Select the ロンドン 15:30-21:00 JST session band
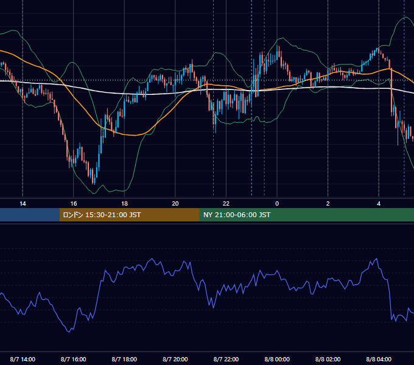The width and height of the screenshot is (414, 365). point(129,215)
